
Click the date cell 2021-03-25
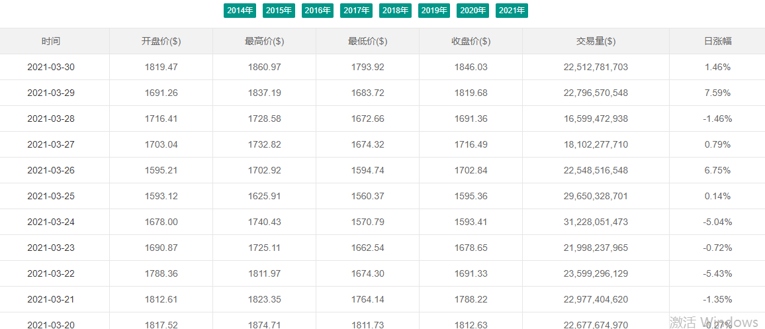51,196
